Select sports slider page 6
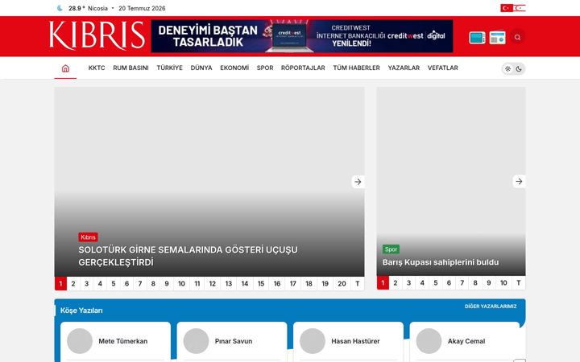 pyautogui.click(x=449, y=283)
